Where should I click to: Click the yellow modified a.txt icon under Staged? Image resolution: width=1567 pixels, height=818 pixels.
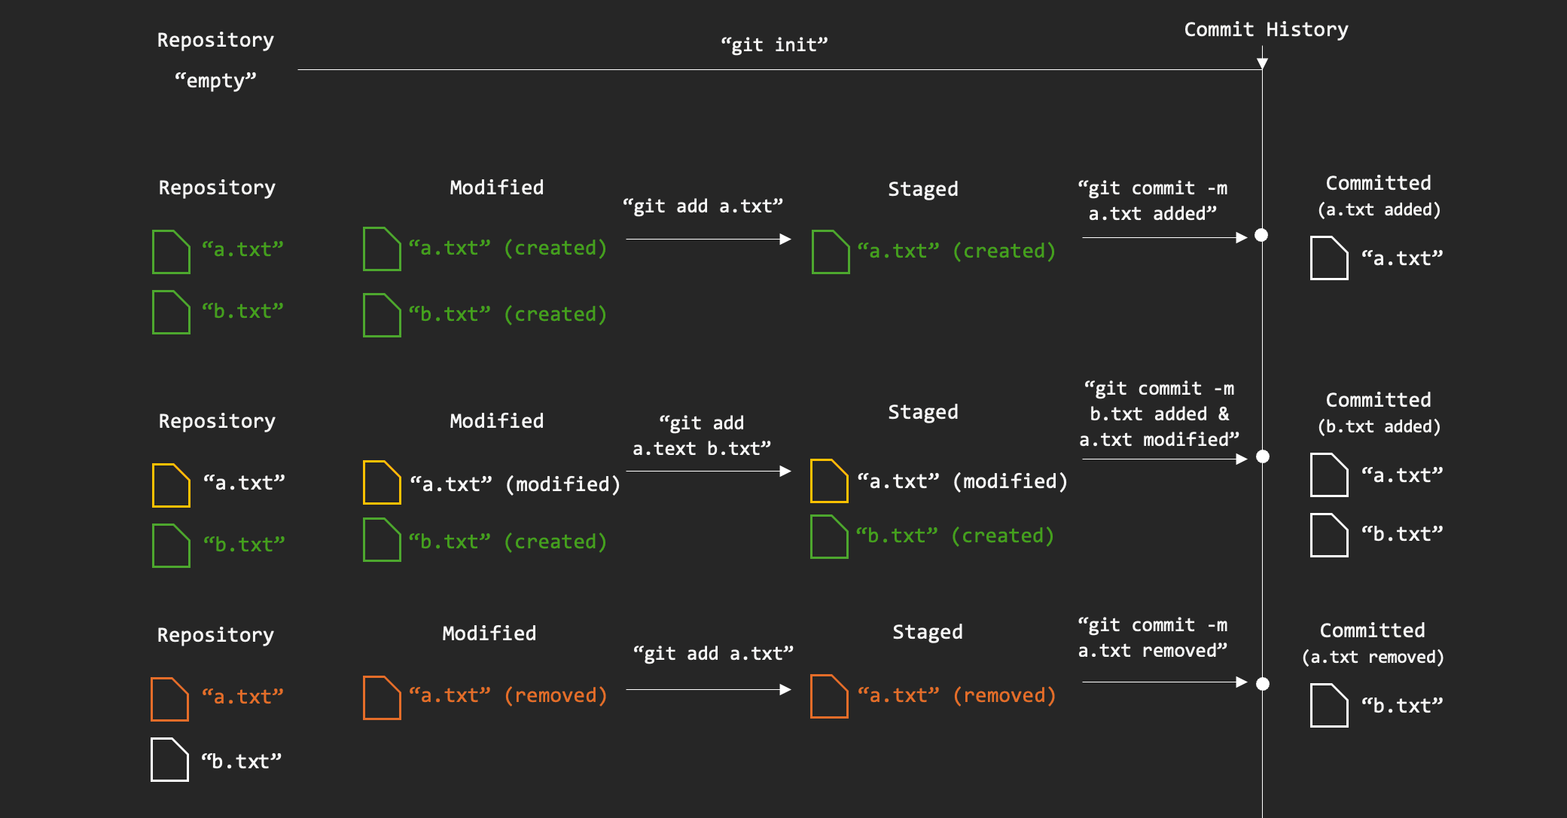pyautogui.click(x=829, y=481)
